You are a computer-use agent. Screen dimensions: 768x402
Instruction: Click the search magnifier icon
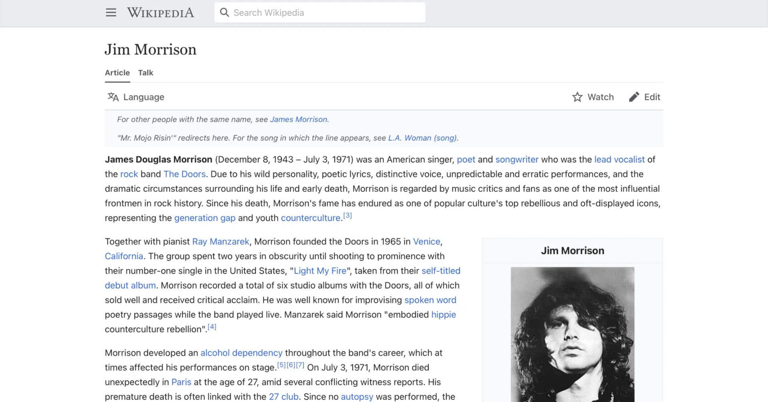click(x=224, y=13)
